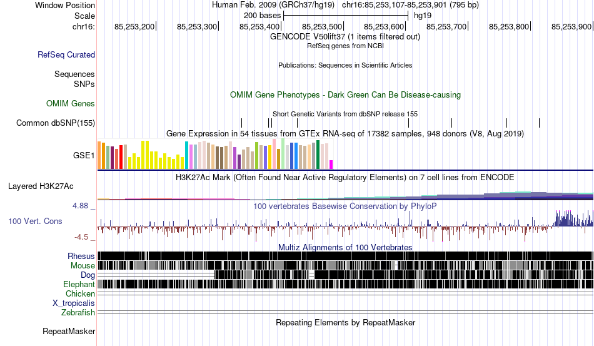The image size is (594, 346).
Task: Click the GTEx Gene Expression track title
Action: point(345,134)
